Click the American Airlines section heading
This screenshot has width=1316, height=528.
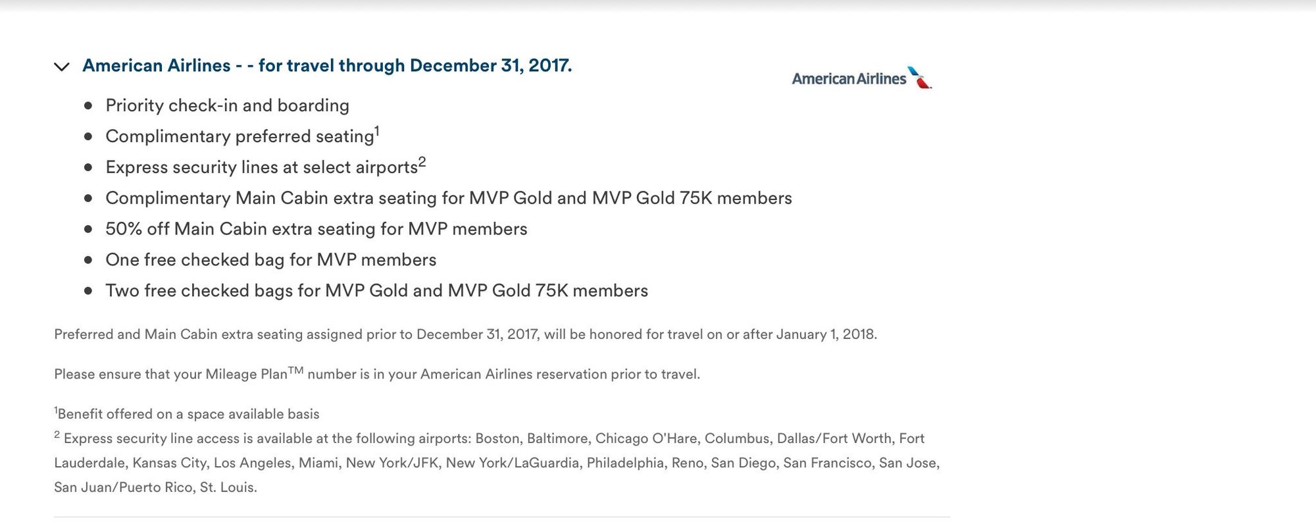click(x=327, y=66)
